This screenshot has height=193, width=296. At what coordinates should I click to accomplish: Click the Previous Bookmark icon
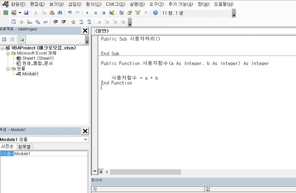(x=115, y=22)
